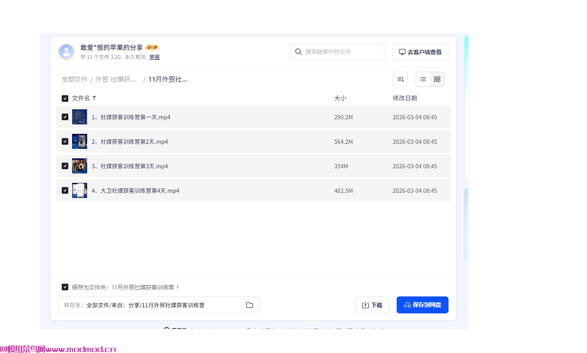Open thumbnail of 3、社媒获客训练营第3天.mp4
The image size is (587, 353).
tap(80, 166)
